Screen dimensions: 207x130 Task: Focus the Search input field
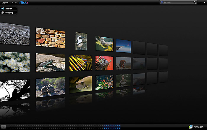(x=178, y=2)
